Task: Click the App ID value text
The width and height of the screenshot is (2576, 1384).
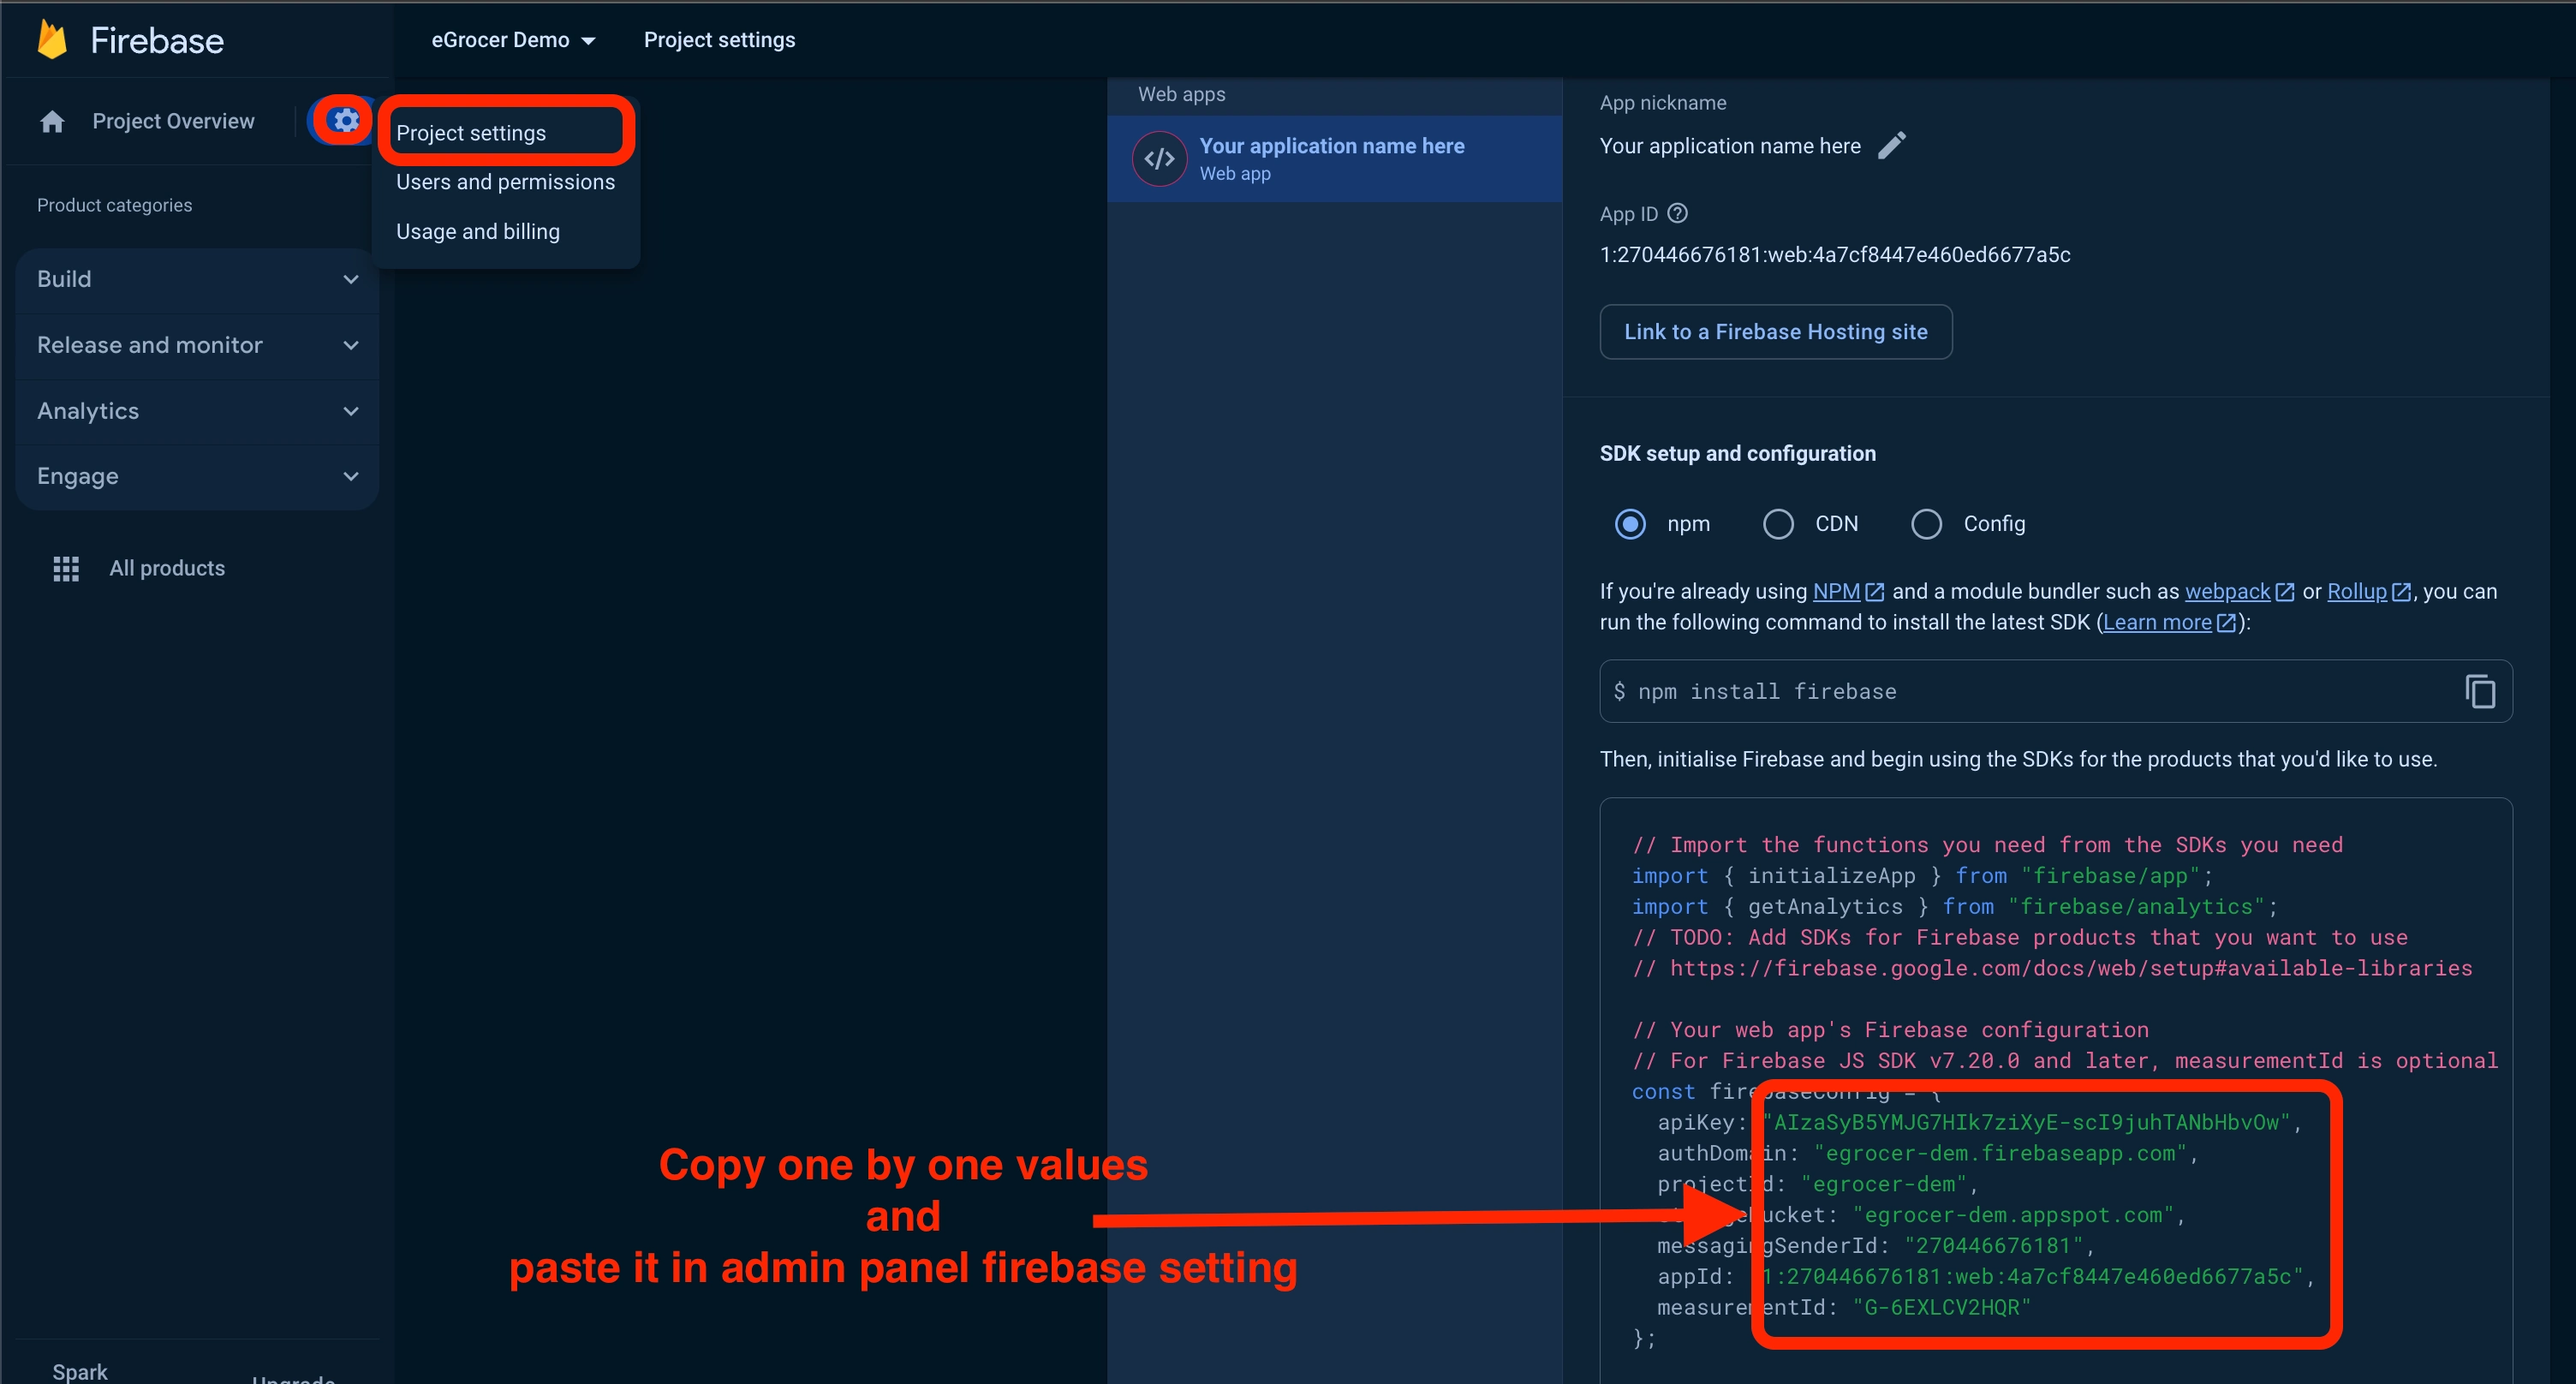Action: point(1835,255)
